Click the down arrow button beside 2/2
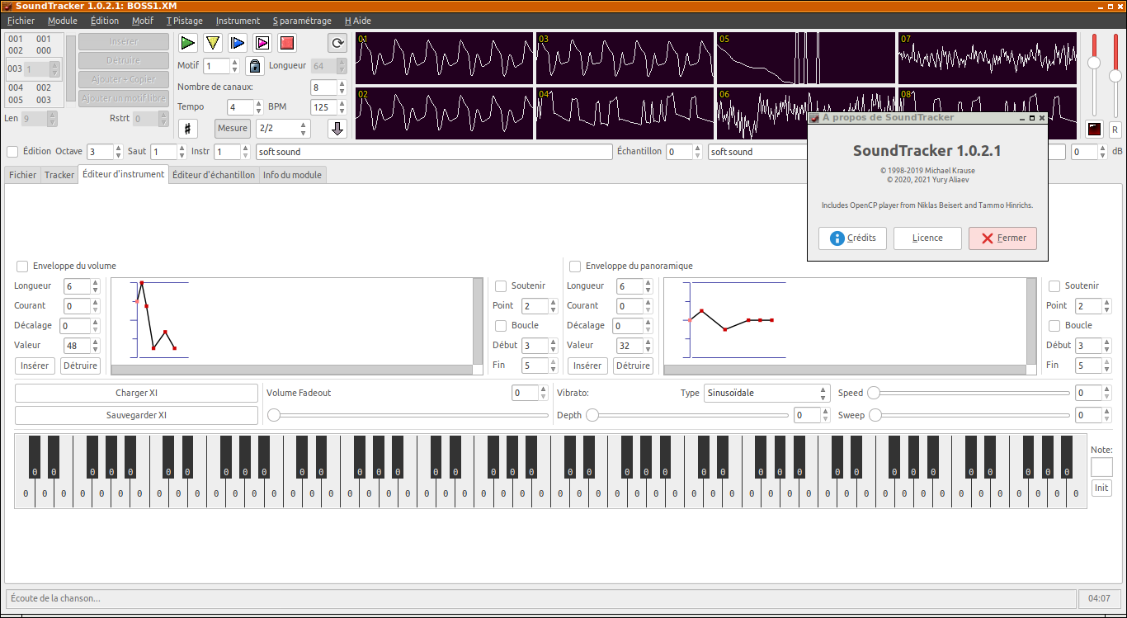Screen dimensions: 1127x618 click(337, 129)
